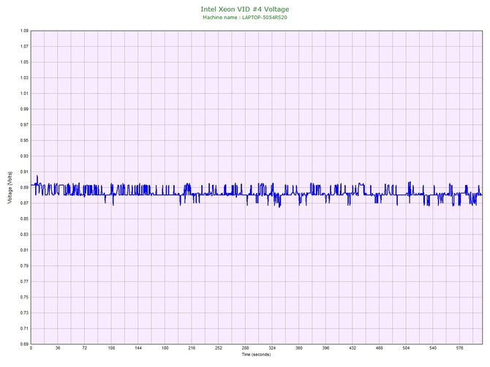Click the 0.91 voltage axis tick label
Viewport: 490px width, 367px height.
pos(24,172)
